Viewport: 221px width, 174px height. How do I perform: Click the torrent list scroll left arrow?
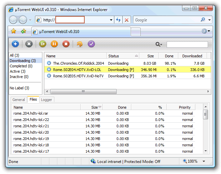click(x=47, y=91)
